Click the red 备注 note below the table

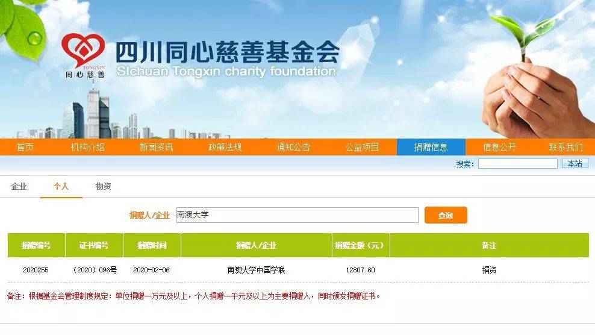tap(193, 296)
